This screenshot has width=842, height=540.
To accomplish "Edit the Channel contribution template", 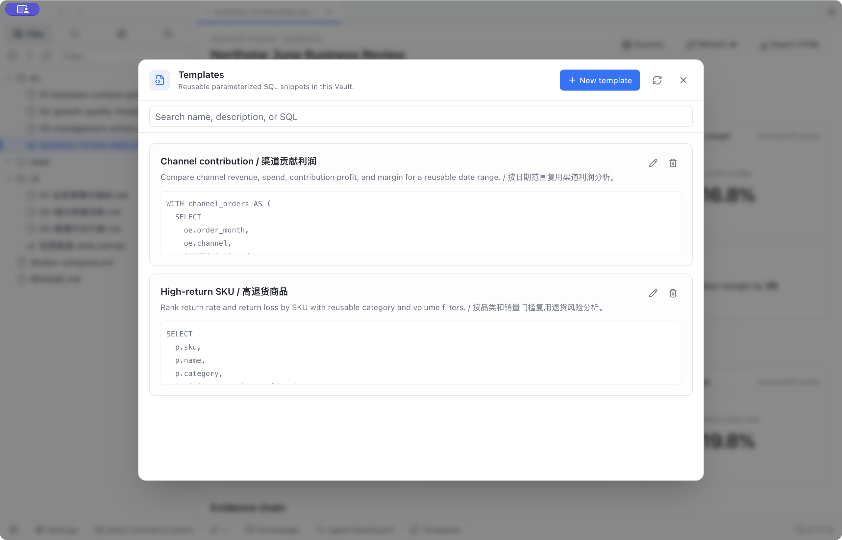I will (653, 163).
